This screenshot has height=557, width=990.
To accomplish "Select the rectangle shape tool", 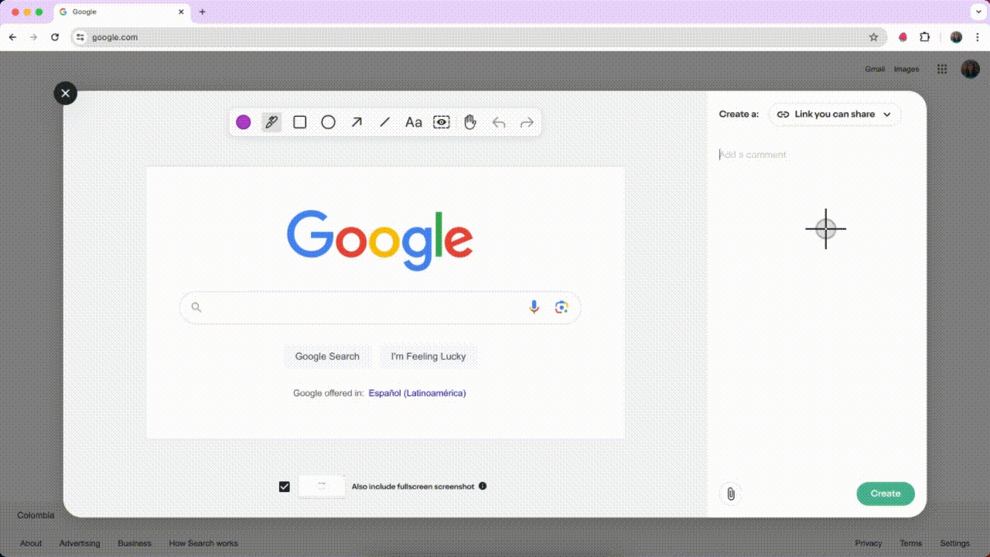I will tap(300, 122).
